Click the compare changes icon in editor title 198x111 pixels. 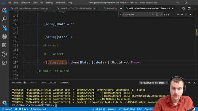(x=183, y=8)
